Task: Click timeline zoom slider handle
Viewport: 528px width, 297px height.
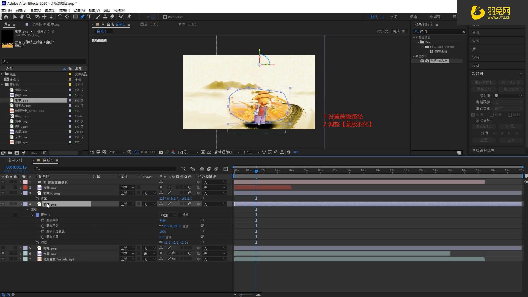Action: (241, 295)
